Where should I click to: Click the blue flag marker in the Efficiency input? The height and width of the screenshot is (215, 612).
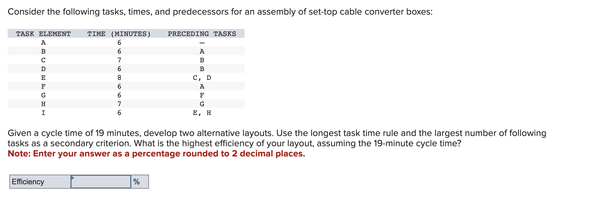pyautogui.click(x=73, y=178)
